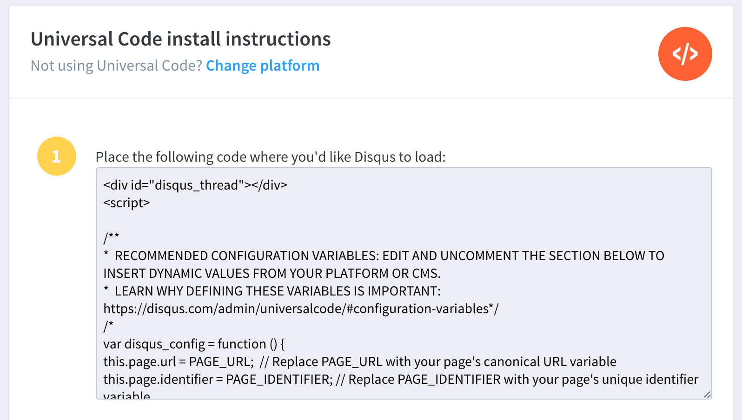742x420 pixels.
Task: Click the disqus_thread div line in code
Action: 195,185
